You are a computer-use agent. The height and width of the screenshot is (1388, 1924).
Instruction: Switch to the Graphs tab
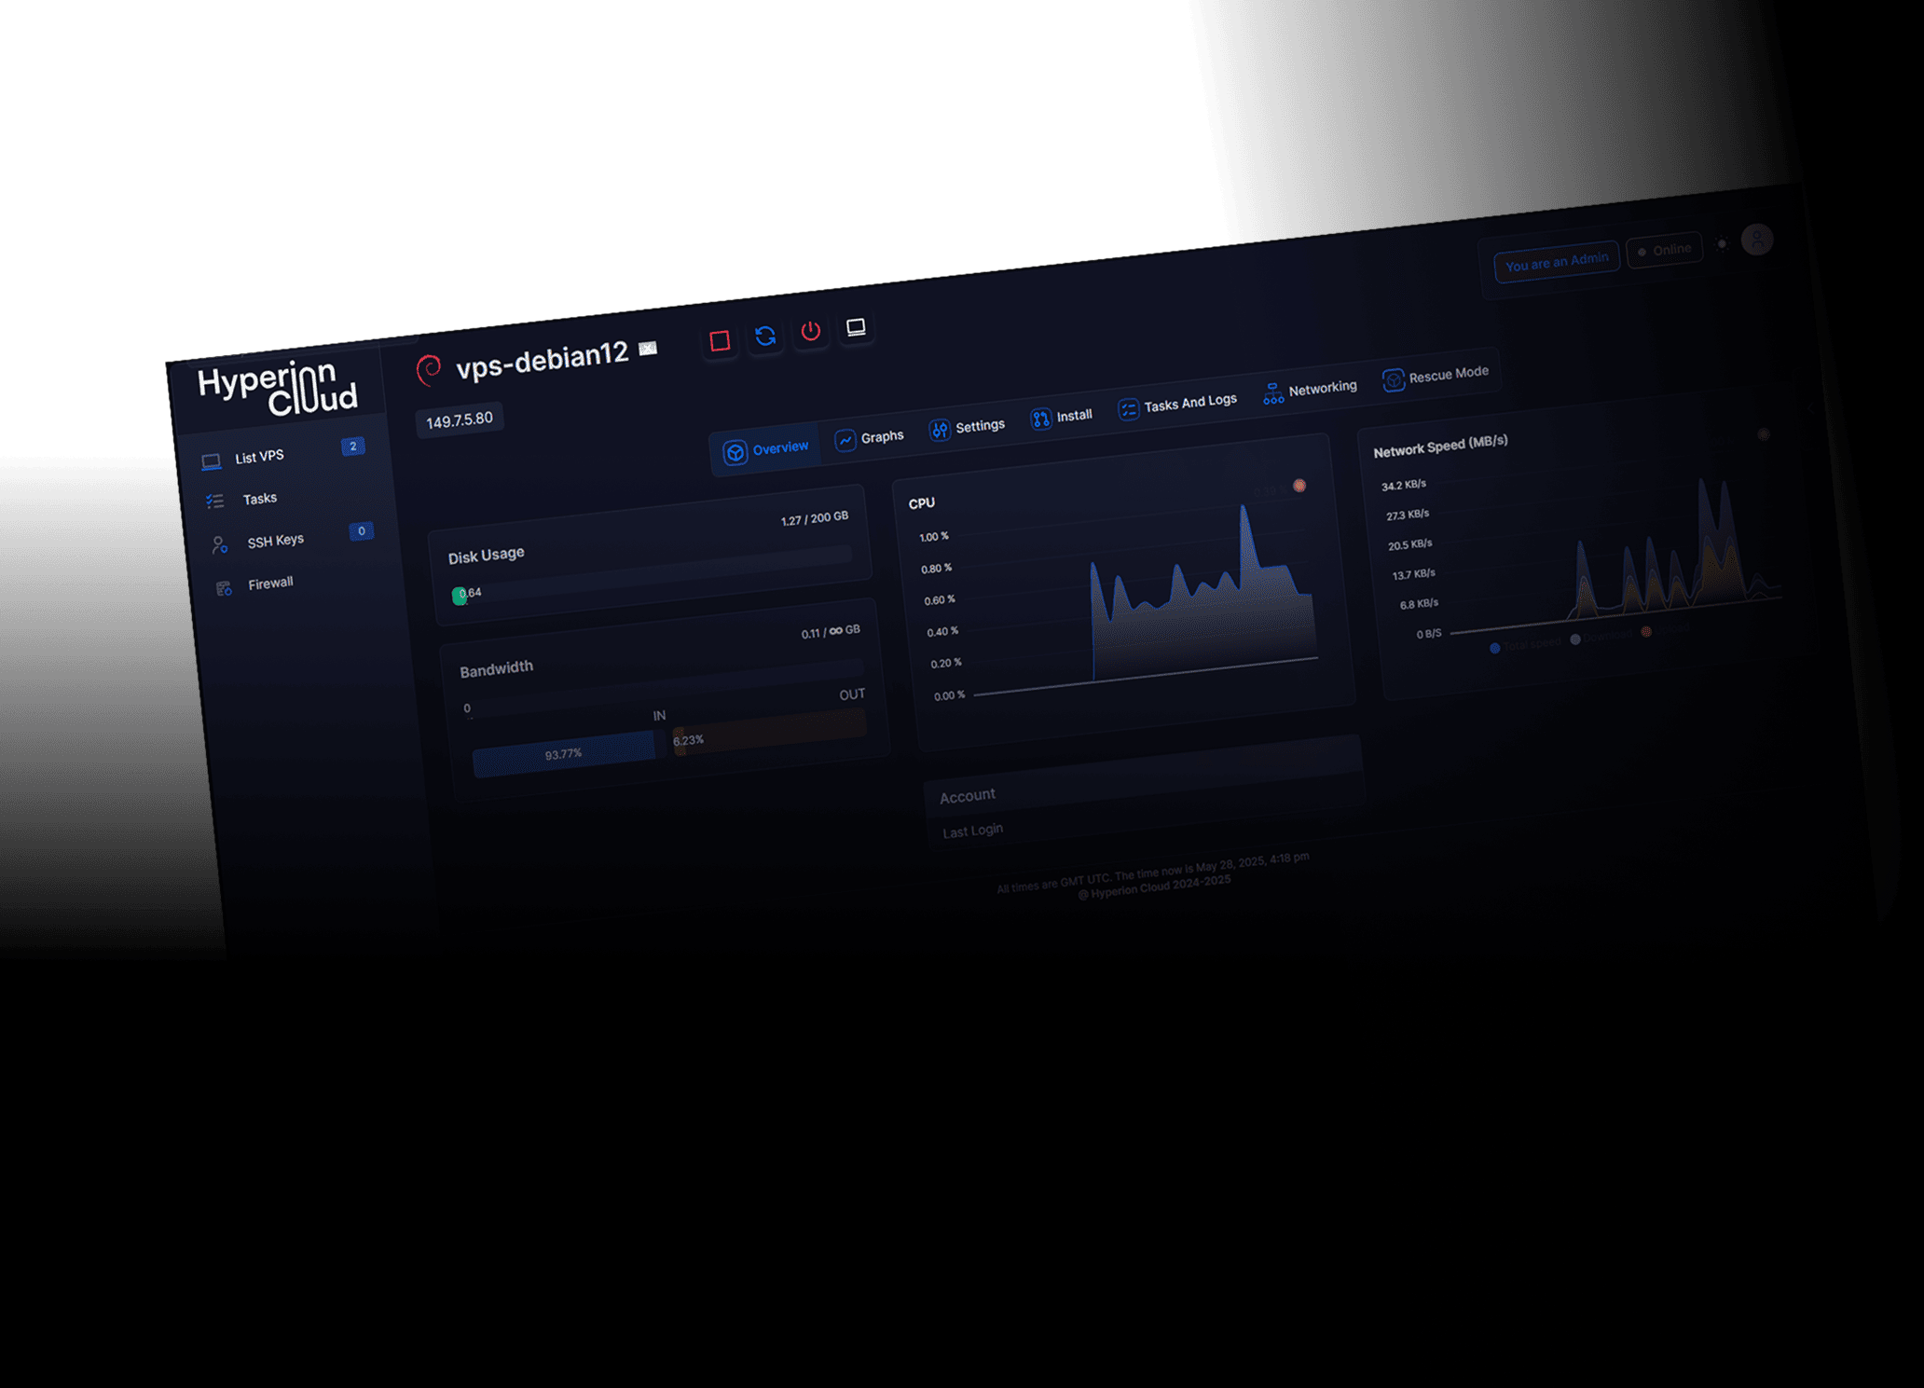(x=870, y=437)
